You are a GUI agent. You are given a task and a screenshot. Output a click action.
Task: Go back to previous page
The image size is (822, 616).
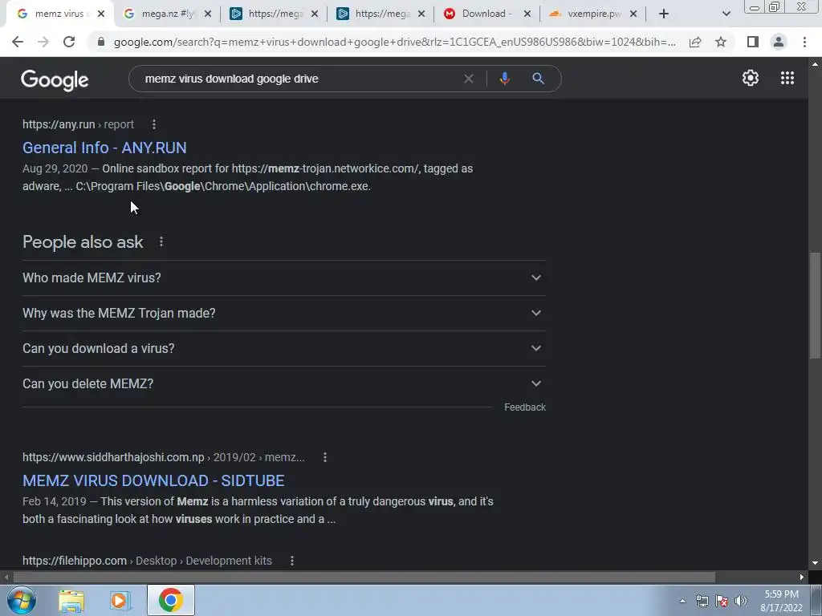click(x=18, y=42)
